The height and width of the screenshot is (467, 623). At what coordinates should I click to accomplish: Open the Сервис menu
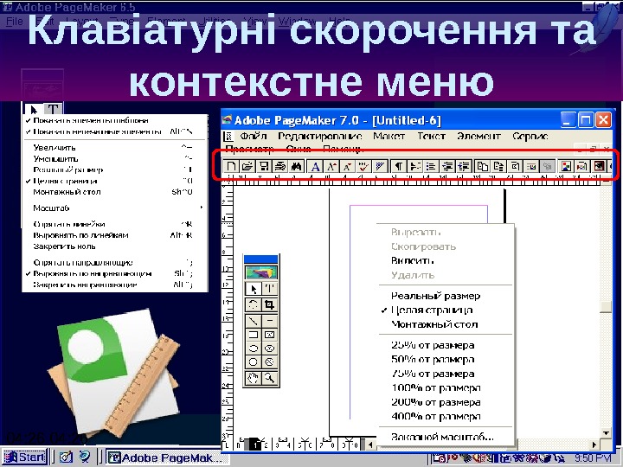tap(530, 137)
